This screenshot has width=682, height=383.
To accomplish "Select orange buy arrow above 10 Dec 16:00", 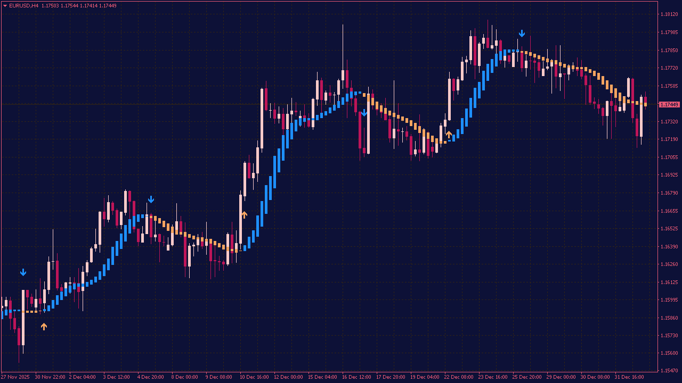I will click(244, 215).
